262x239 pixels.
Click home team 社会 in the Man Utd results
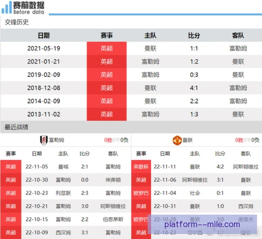pos(195,193)
